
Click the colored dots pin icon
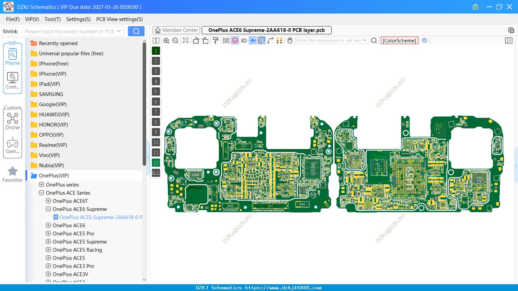pyautogui.click(x=279, y=40)
